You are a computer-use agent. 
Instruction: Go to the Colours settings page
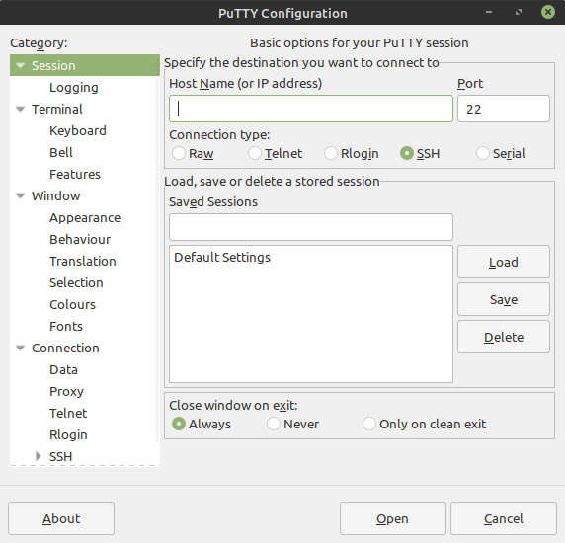(x=72, y=305)
